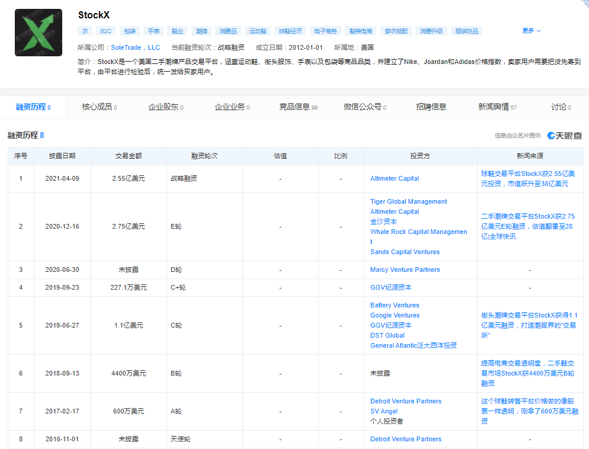The width and height of the screenshot is (589, 449).
Task: Open Detroit Venture Partners in the A轮 row
Action: [x=406, y=402]
